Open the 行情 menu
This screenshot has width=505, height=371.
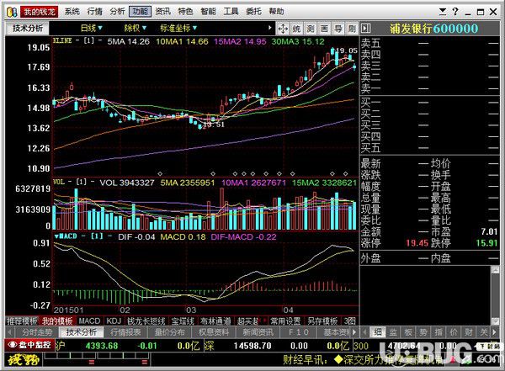[94, 12]
